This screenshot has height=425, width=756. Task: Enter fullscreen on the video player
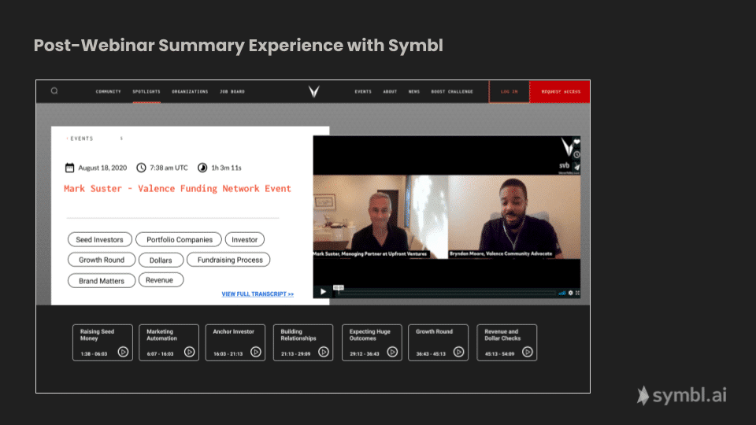click(578, 293)
